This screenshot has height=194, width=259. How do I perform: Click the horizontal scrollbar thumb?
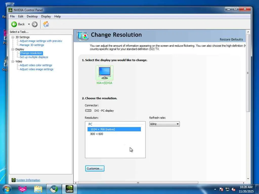138,183
